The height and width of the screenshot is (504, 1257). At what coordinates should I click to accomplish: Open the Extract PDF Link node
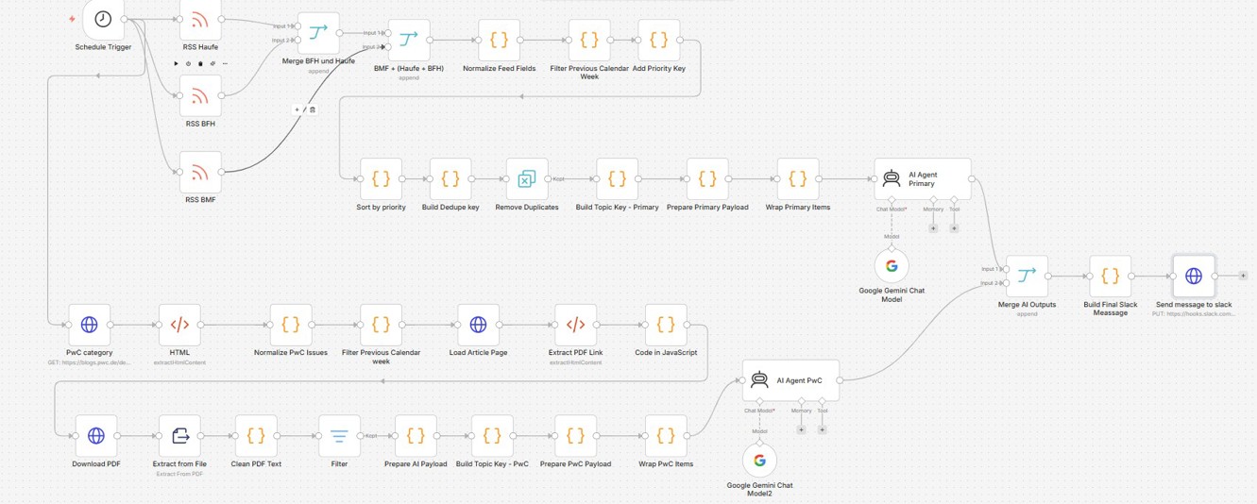575,325
